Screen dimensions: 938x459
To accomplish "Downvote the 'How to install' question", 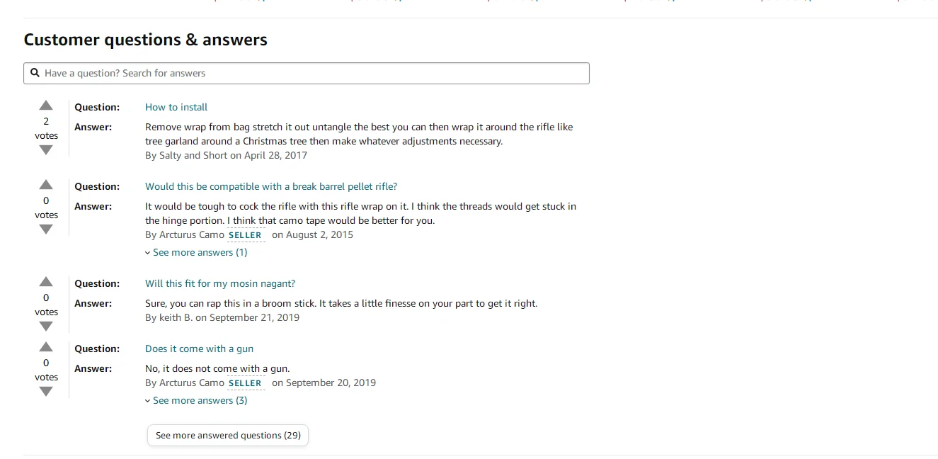I will click(x=46, y=150).
